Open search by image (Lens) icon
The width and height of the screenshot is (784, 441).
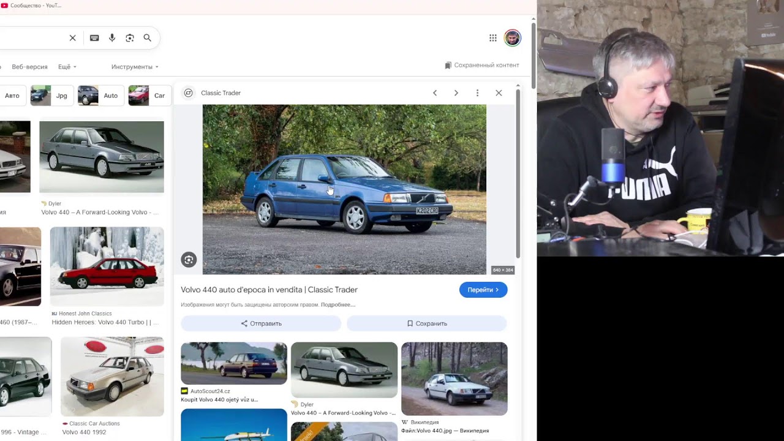click(x=130, y=38)
